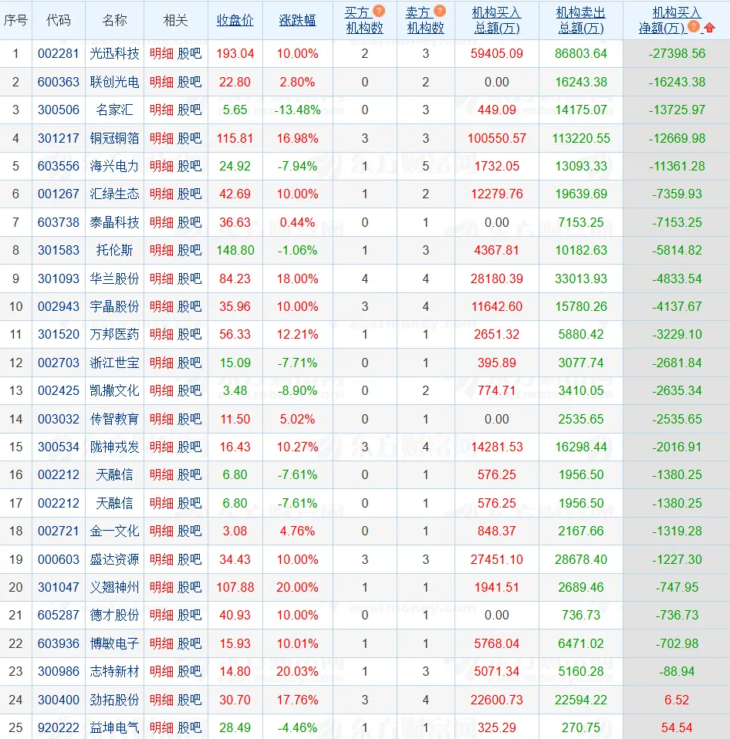Viewport: 730px width, 739px height.
Task: View 明细 for 汇绿生态 row
Action: click(x=161, y=194)
